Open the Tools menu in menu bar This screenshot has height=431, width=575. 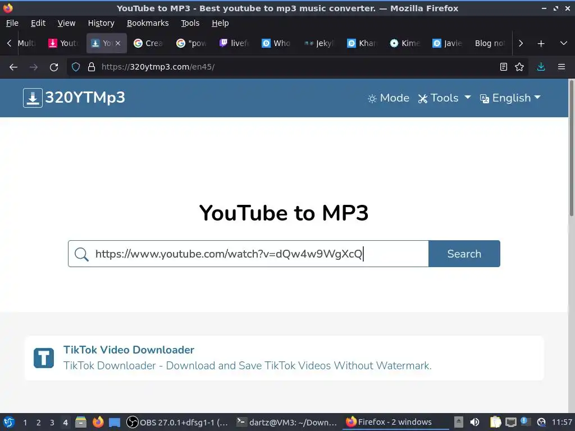coord(190,23)
